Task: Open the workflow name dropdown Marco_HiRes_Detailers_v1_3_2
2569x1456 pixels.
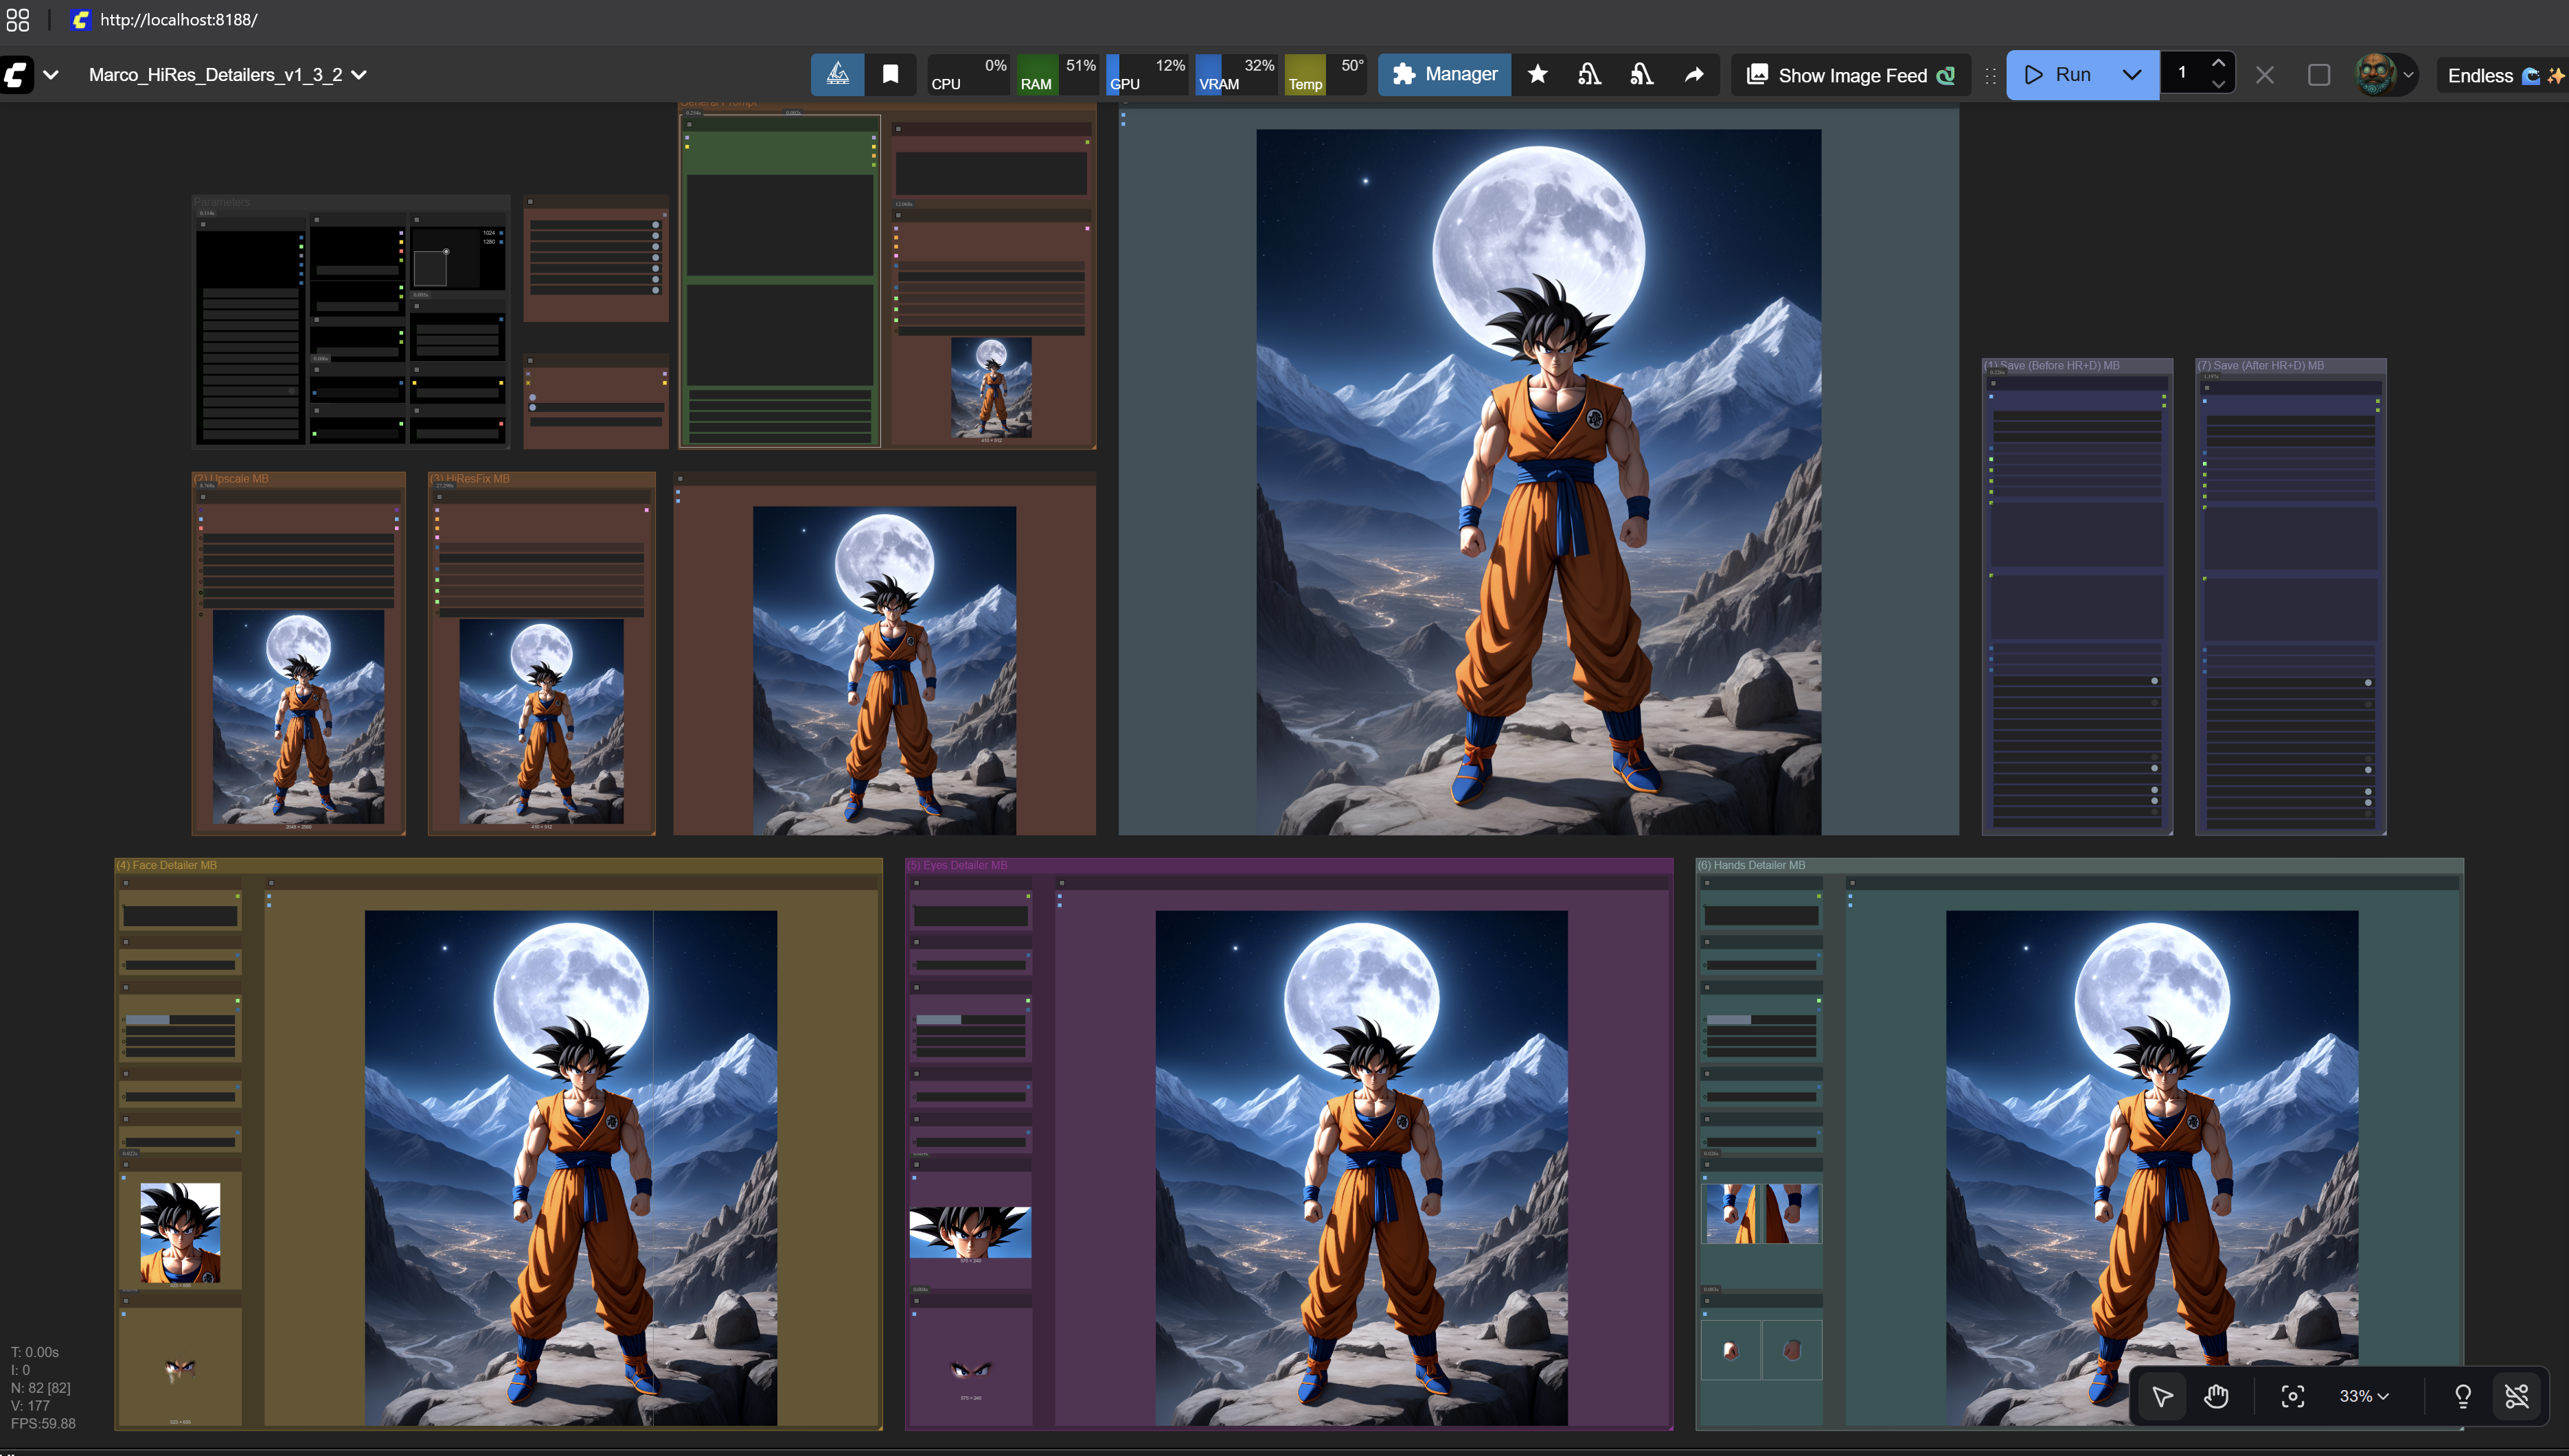Action: pos(227,75)
